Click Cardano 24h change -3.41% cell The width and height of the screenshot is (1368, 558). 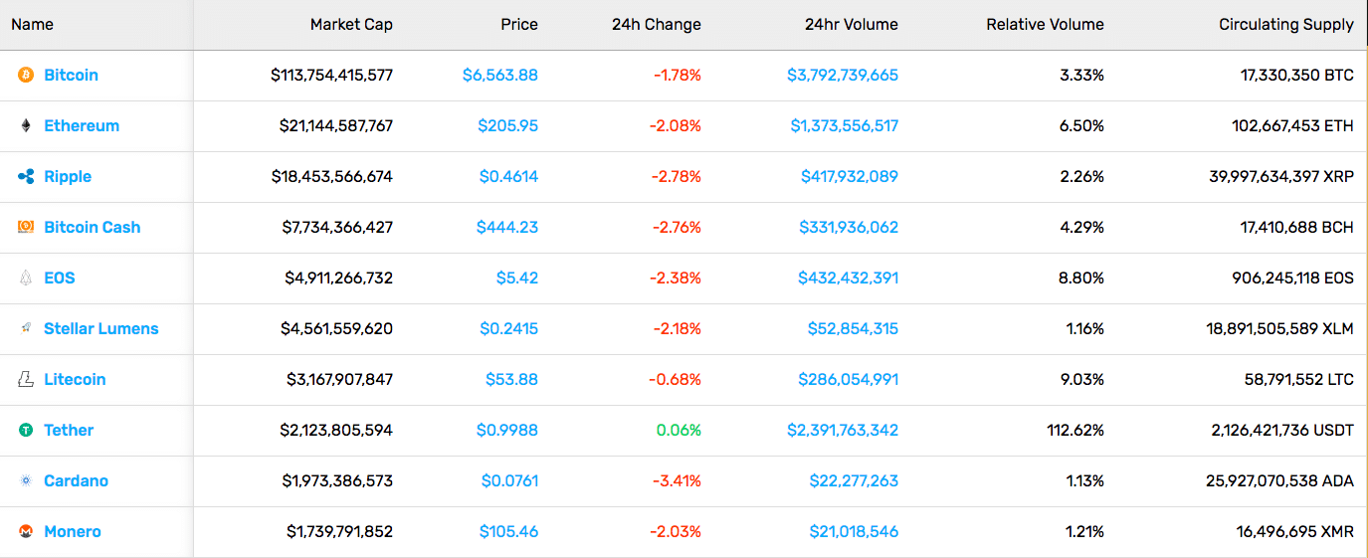point(677,480)
